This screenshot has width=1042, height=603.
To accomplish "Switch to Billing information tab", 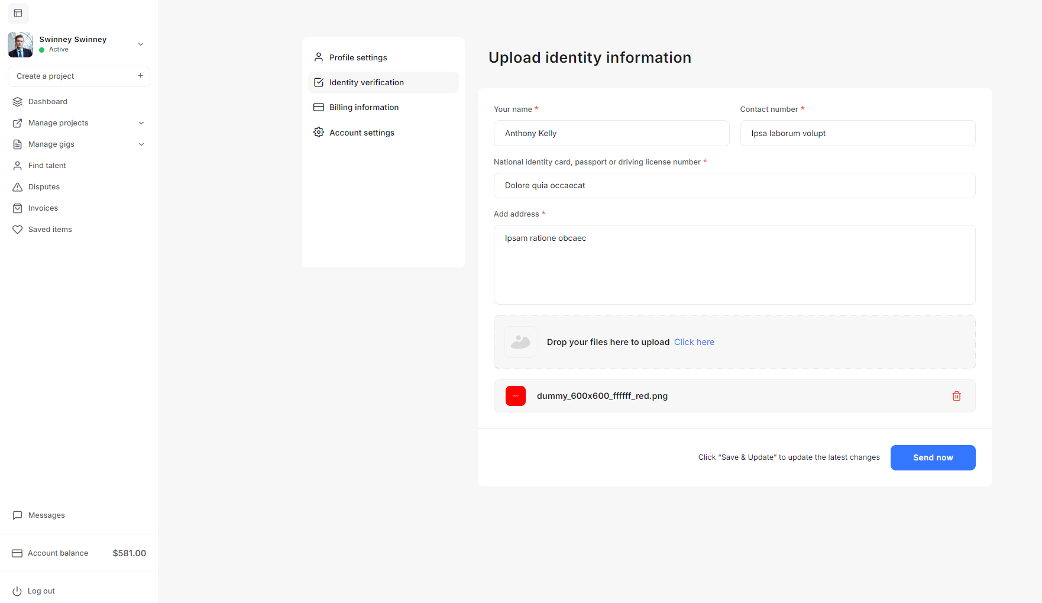I will tap(364, 107).
